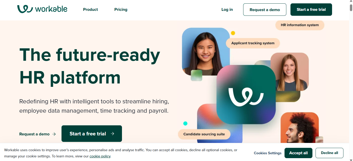353x161 pixels.
Task: Select the Applicant tracking system tag
Action: [253, 43]
